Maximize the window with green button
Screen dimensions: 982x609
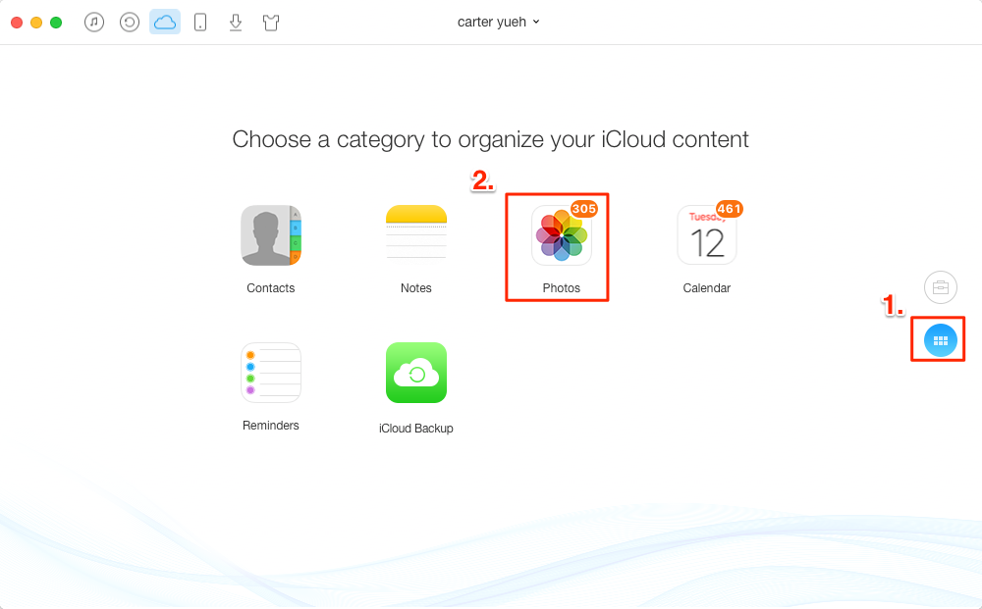pos(56,22)
